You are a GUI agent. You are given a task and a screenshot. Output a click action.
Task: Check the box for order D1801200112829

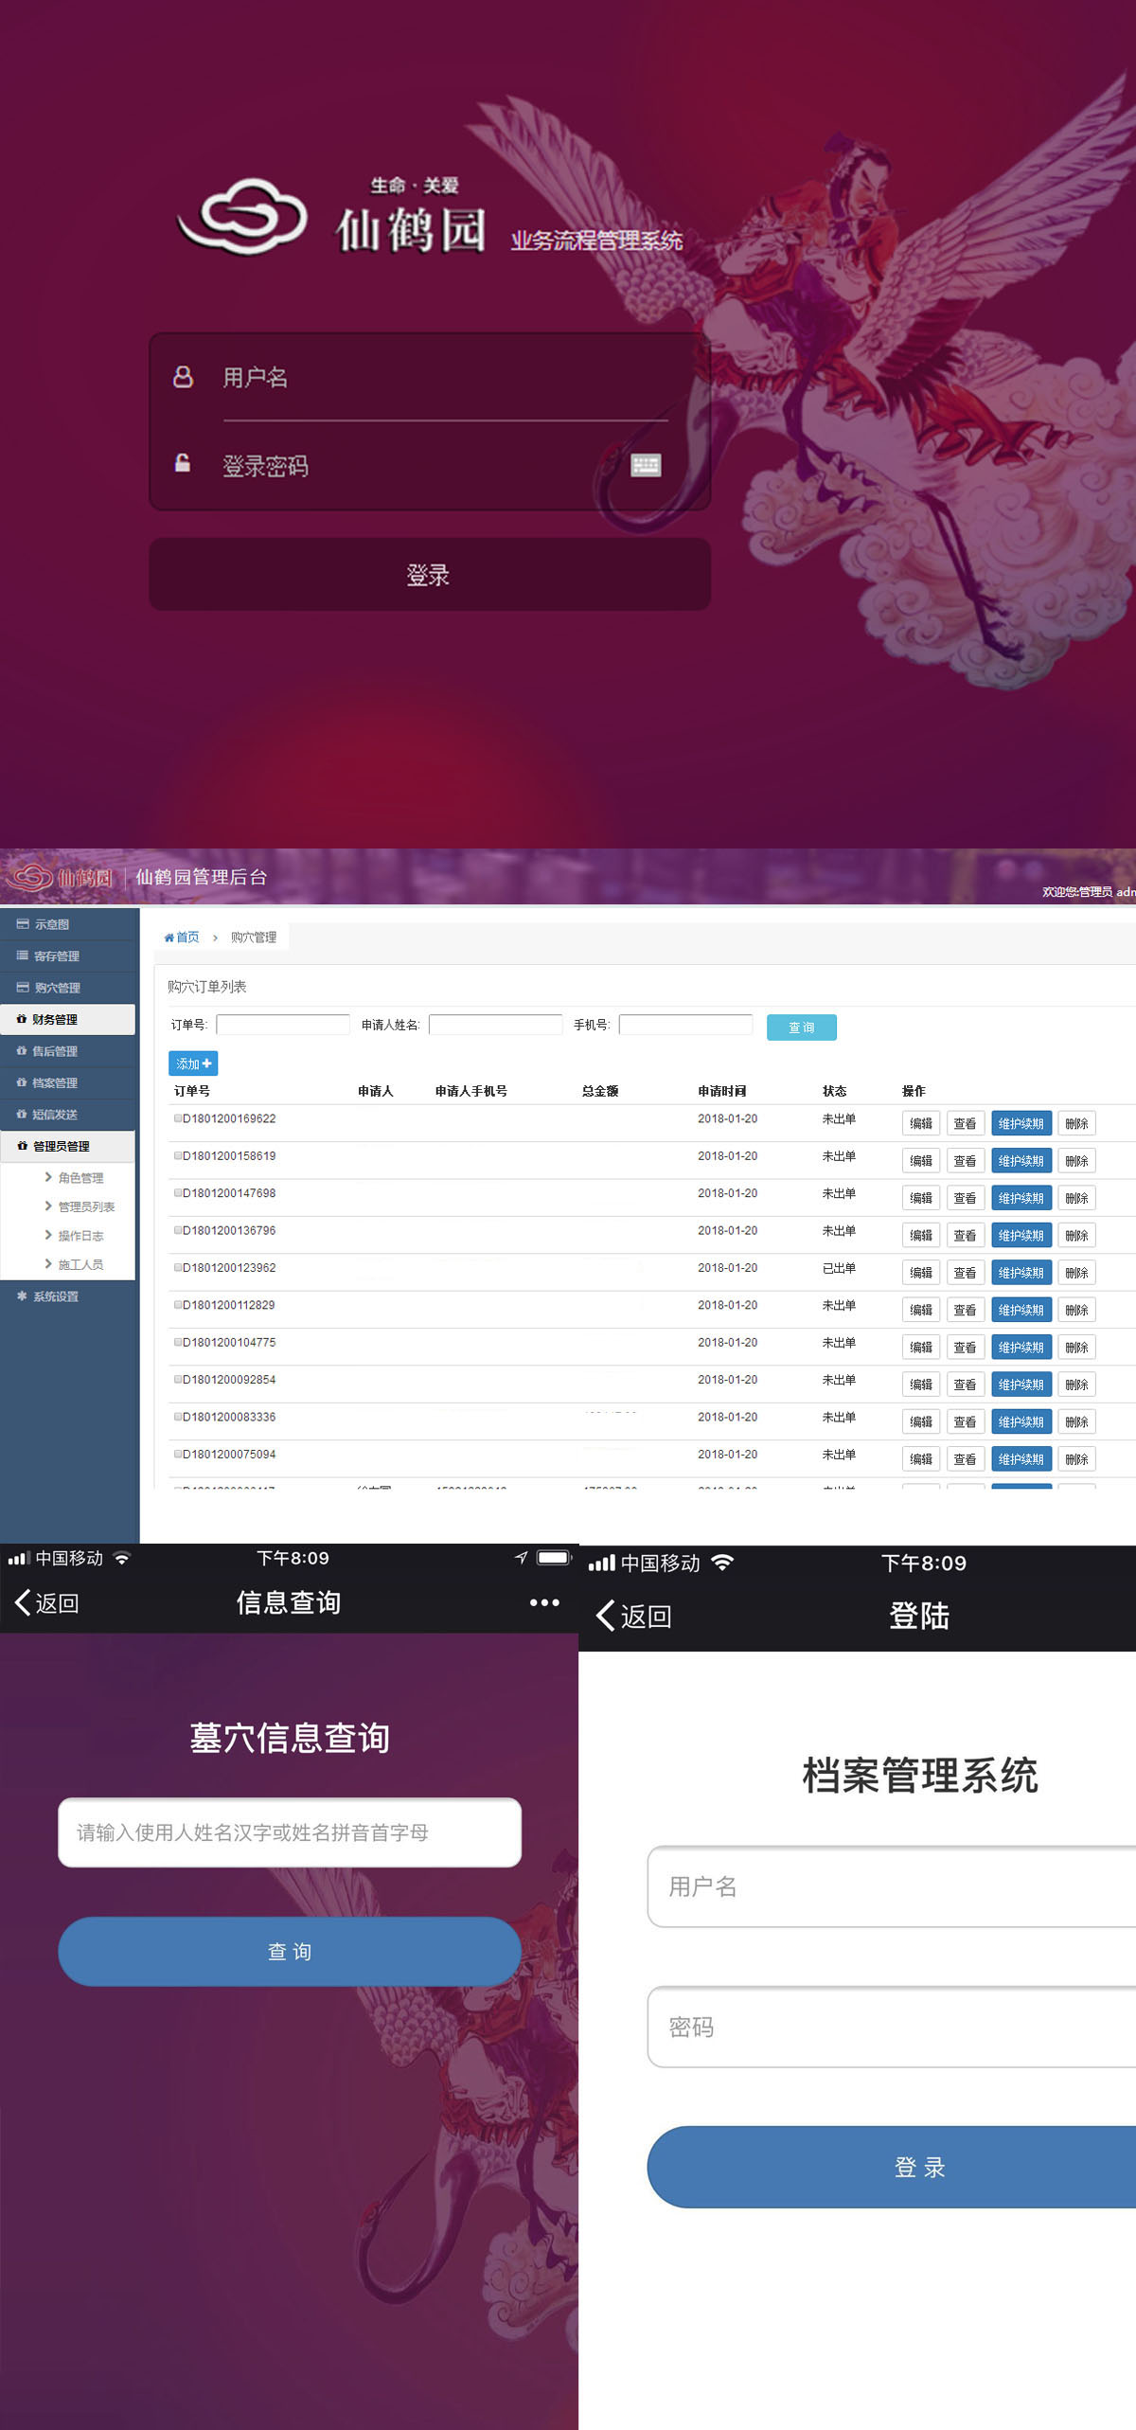[x=178, y=1305]
